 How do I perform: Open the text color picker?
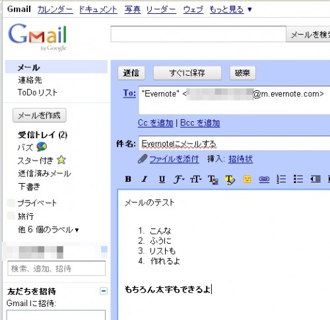coord(213,180)
